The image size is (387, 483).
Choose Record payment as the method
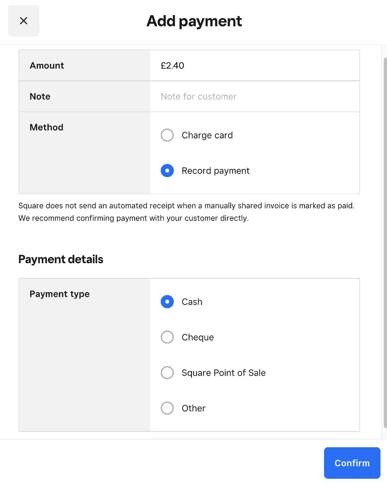tap(167, 171)
